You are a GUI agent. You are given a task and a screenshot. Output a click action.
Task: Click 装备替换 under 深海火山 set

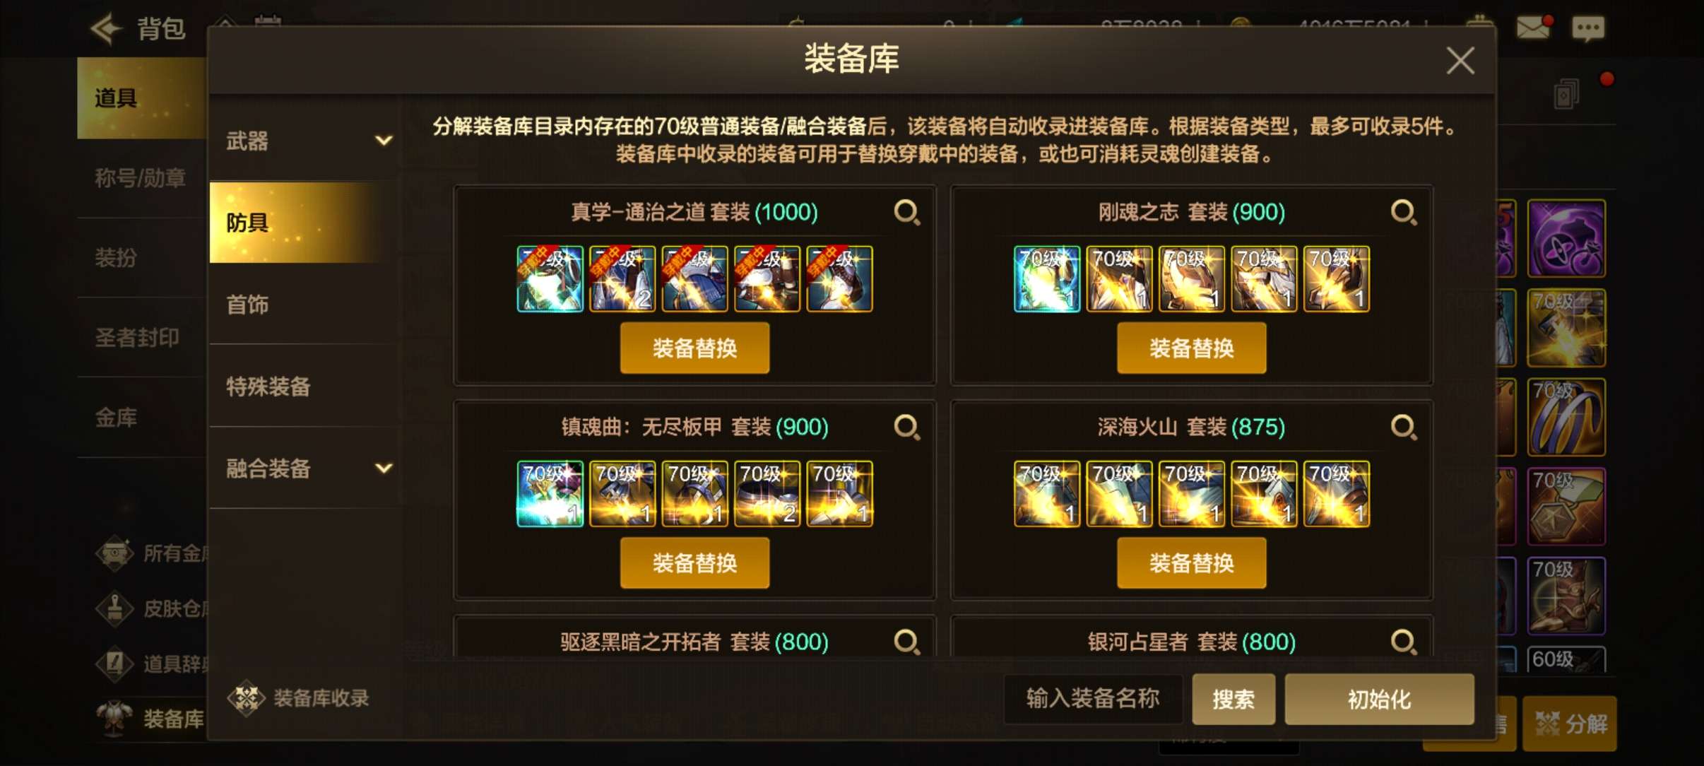click(x=1191, y=562)
